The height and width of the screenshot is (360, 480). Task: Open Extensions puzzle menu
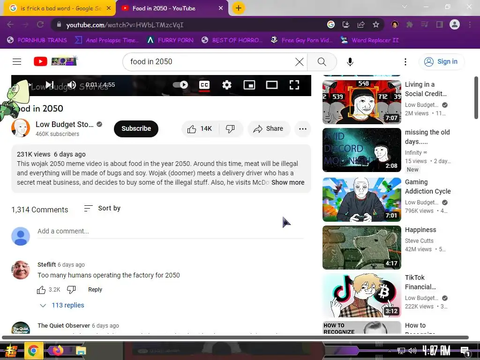[x=409, y=24]
